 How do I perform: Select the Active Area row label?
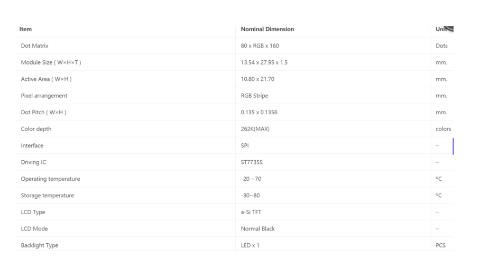(x=46, y=79)
